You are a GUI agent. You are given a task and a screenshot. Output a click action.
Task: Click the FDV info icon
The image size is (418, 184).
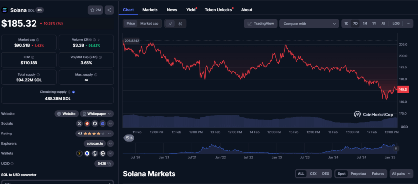point(32,57)
